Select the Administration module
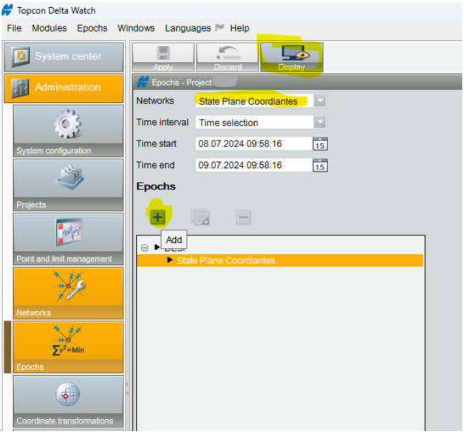The height and width of the screenshot is (432, 464). coord(64,88)
